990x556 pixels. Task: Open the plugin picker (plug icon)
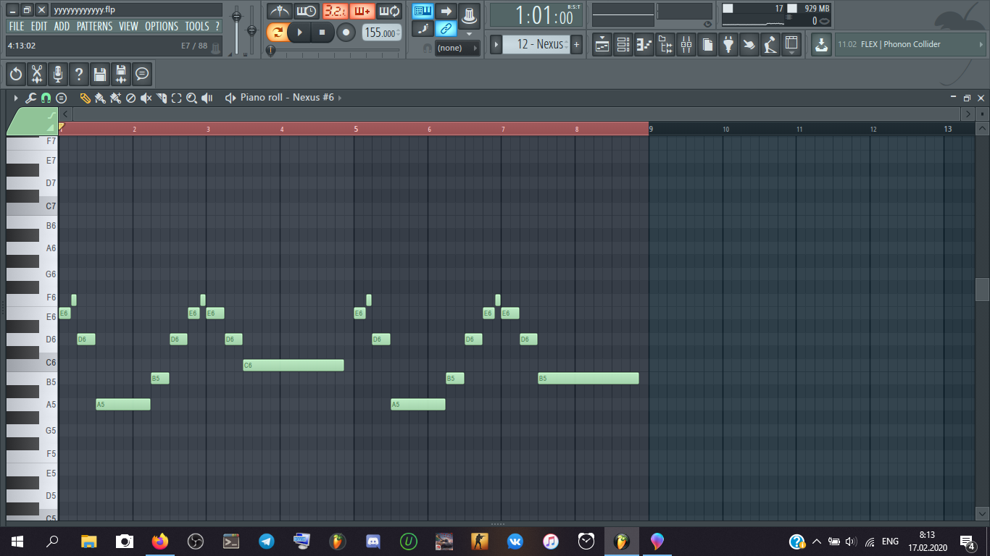point(728,45)
